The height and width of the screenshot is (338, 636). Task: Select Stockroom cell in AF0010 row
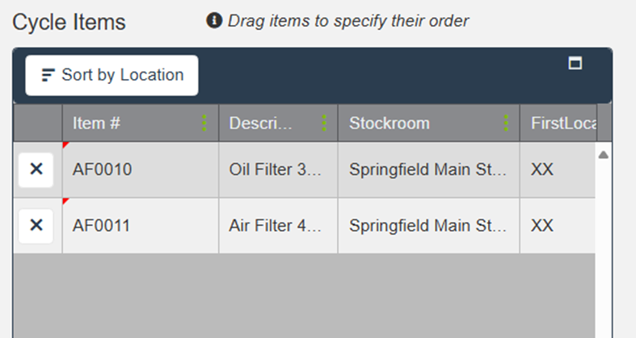pyautogui.click(x=428, y=169)
